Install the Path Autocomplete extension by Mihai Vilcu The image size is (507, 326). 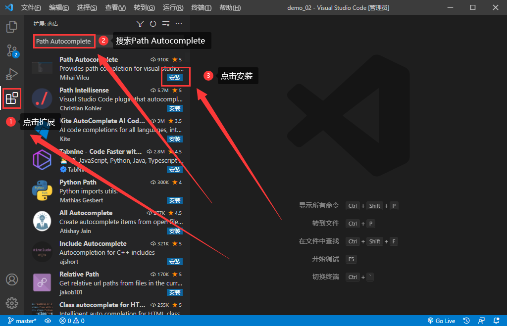click(x=175, y=78)
